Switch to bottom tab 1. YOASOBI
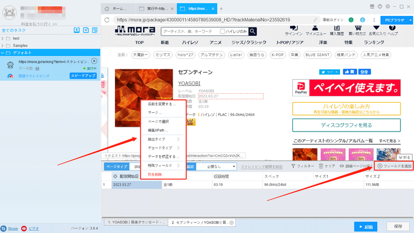The height and width of the screenshot is (233, 414). tap(136, 223)
